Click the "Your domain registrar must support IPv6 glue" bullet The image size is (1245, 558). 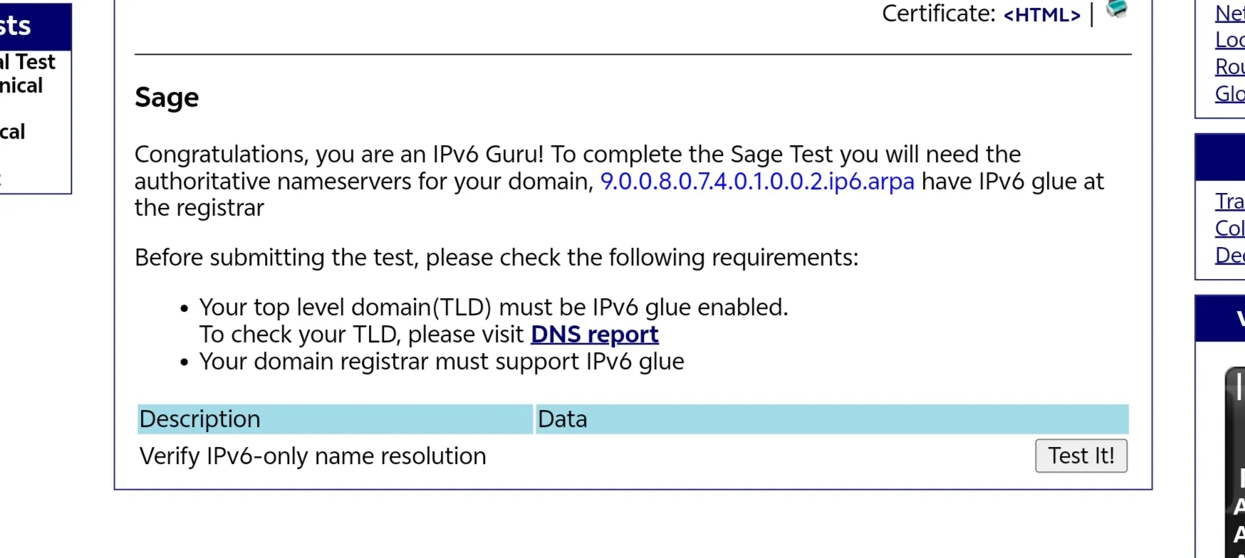pos(442,362)
